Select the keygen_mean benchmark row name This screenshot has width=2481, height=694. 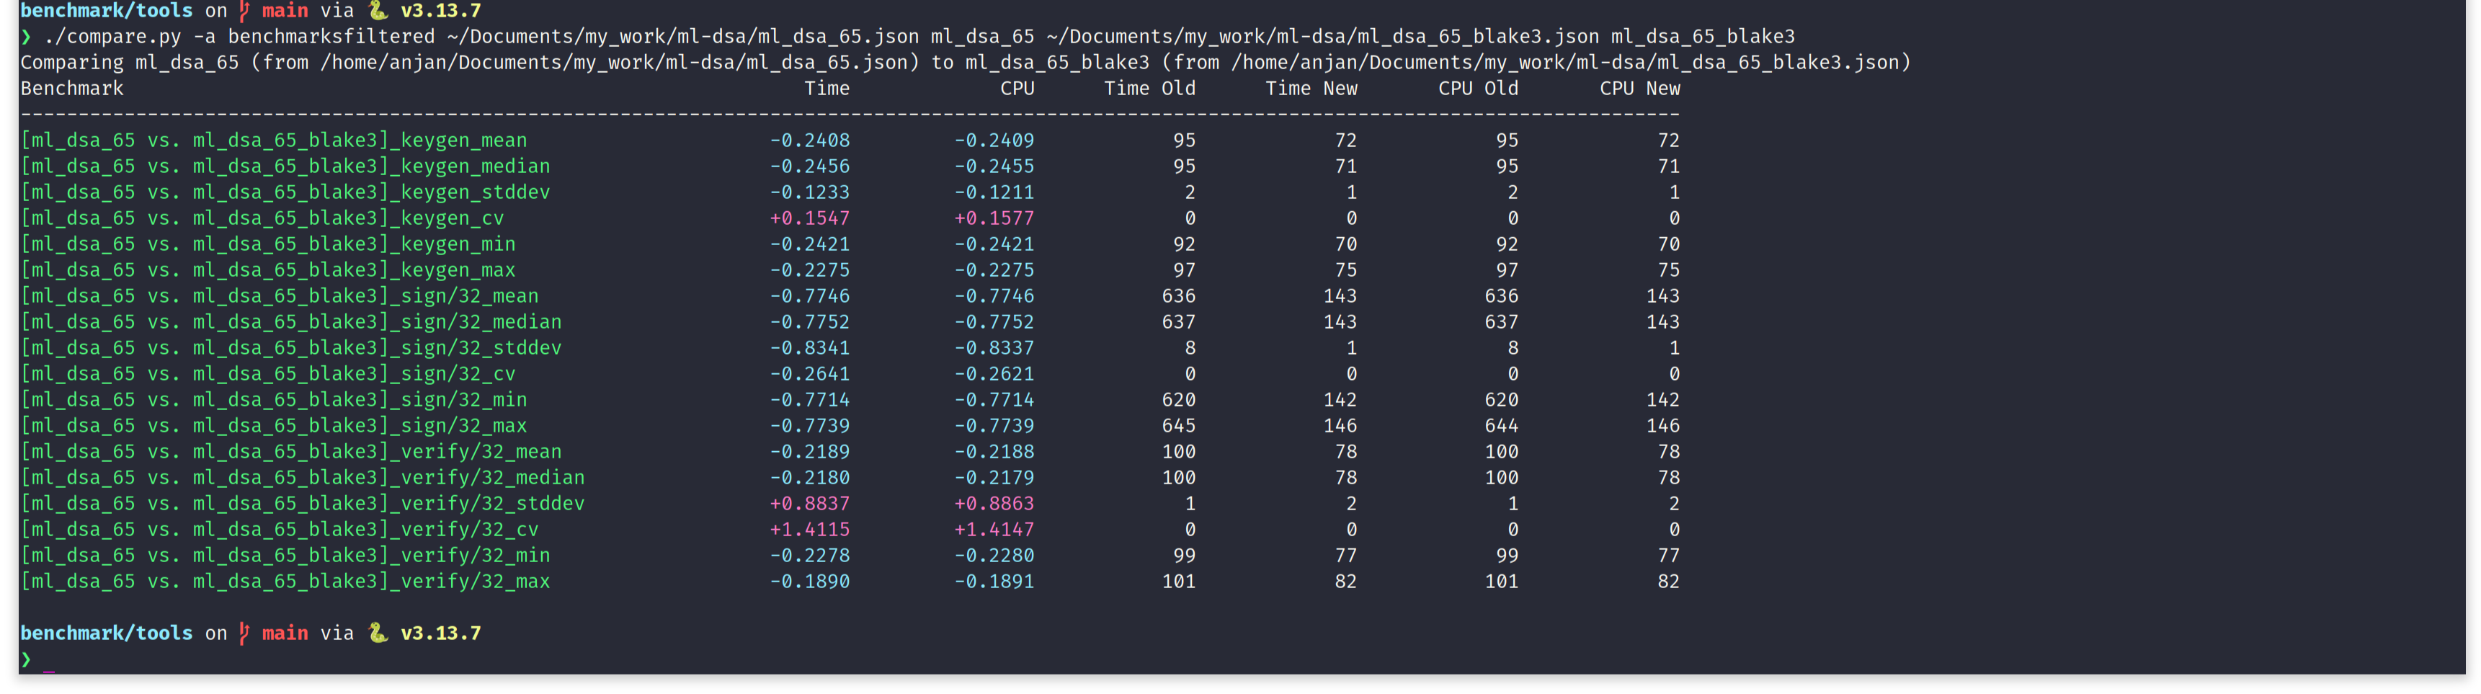click(x=274, y=141)
